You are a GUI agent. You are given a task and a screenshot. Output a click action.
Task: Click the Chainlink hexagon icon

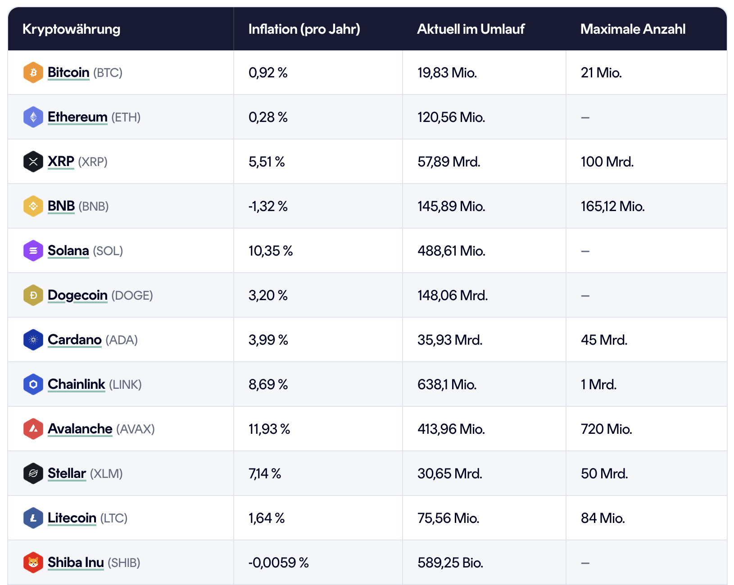(33, 384)
